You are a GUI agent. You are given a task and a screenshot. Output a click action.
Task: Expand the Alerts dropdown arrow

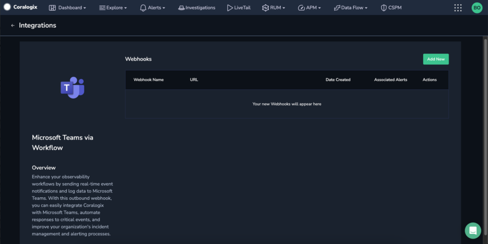click(x=164, y=8)
